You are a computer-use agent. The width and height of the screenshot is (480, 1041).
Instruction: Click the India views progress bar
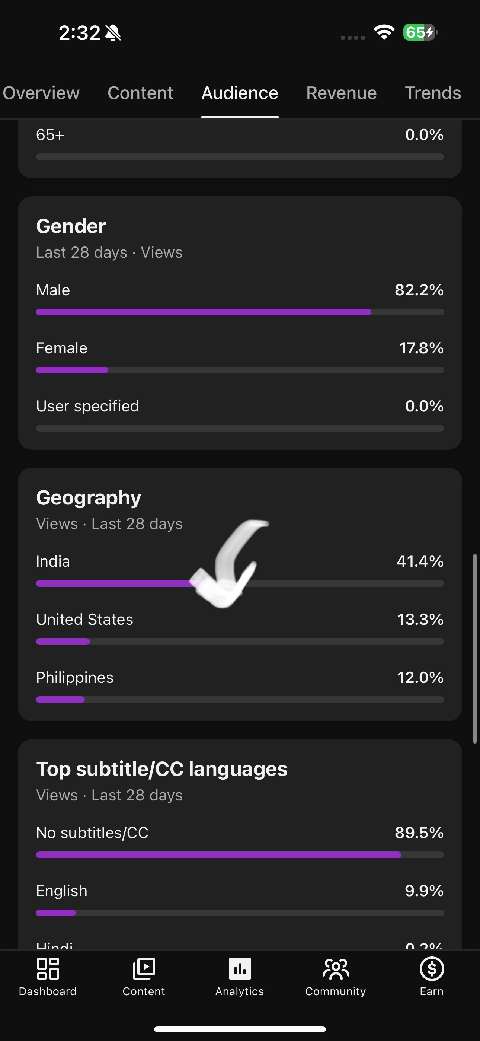point(240,583)
